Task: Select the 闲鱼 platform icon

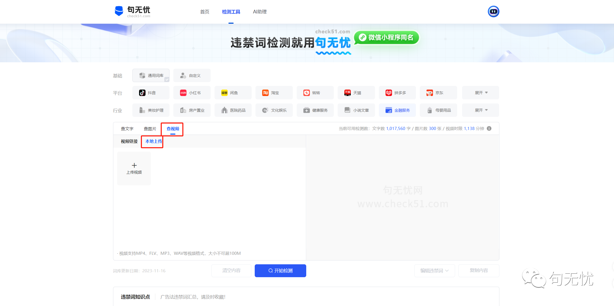Action: click(x=224, y=93)
